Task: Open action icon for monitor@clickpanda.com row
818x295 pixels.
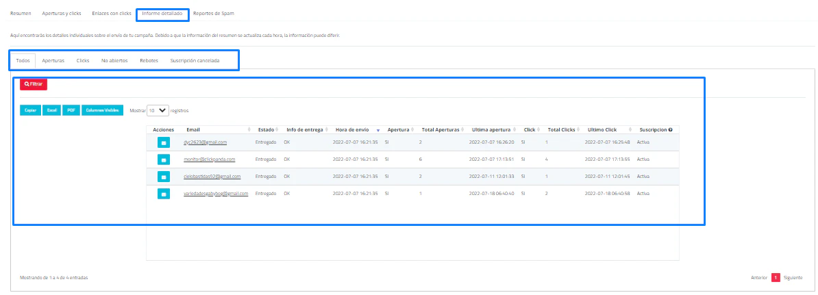Action: [x=163, y=159]
